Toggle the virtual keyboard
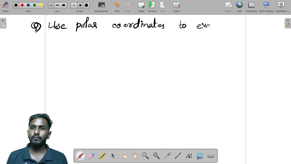Image resolution: width=291 pixels, height=164 pixels. (211, 155)
